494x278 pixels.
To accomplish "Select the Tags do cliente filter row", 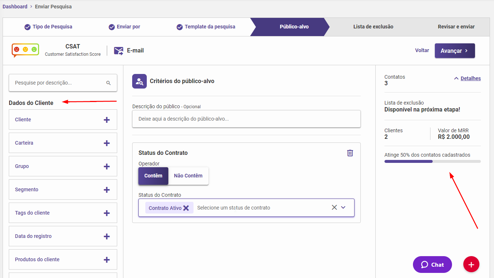I will pyautogui.click(x=63, y=213).
